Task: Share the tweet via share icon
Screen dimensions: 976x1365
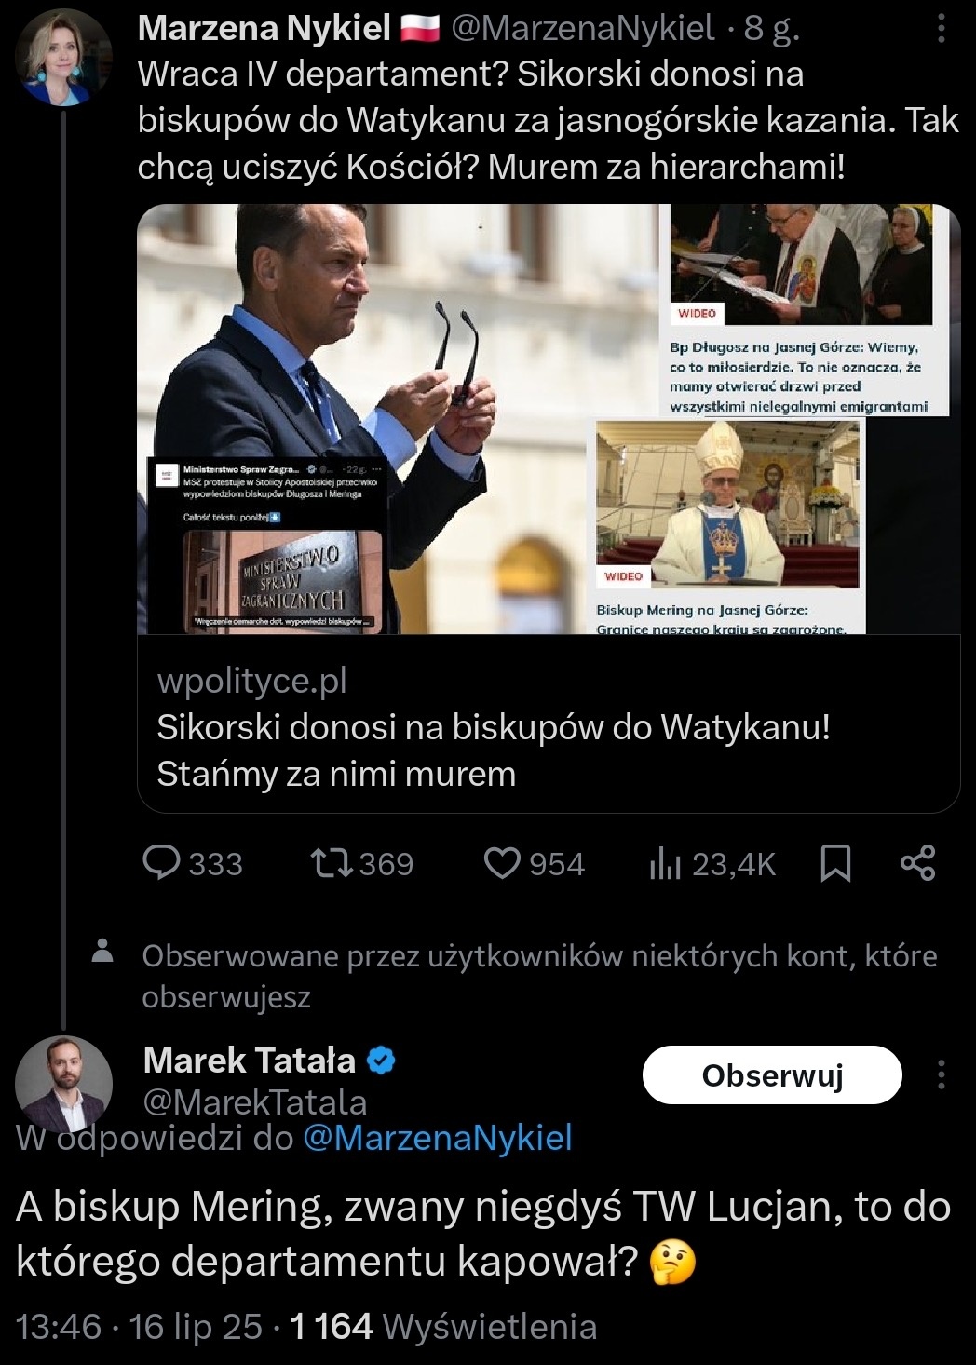Action: [x=917, y=863]
